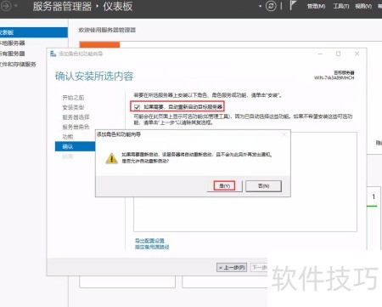Image resolution: width=382 pixels, height=307 pixels.
Task: Open the 管理(M) menu
Action: [316, 6]
